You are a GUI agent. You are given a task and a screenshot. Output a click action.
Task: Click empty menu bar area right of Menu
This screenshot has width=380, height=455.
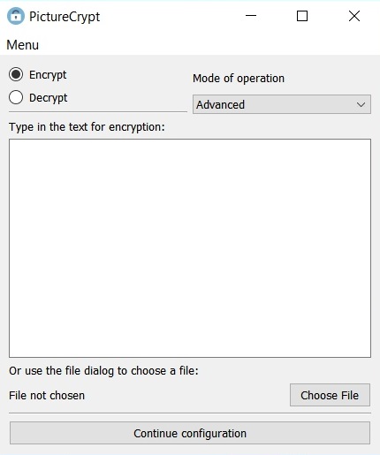tap(206, 45)
